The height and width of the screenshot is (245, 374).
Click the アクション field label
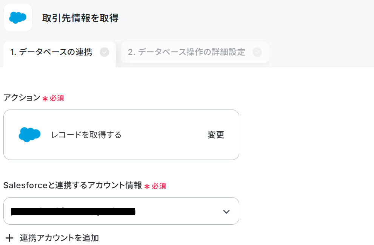click(22, 97)
